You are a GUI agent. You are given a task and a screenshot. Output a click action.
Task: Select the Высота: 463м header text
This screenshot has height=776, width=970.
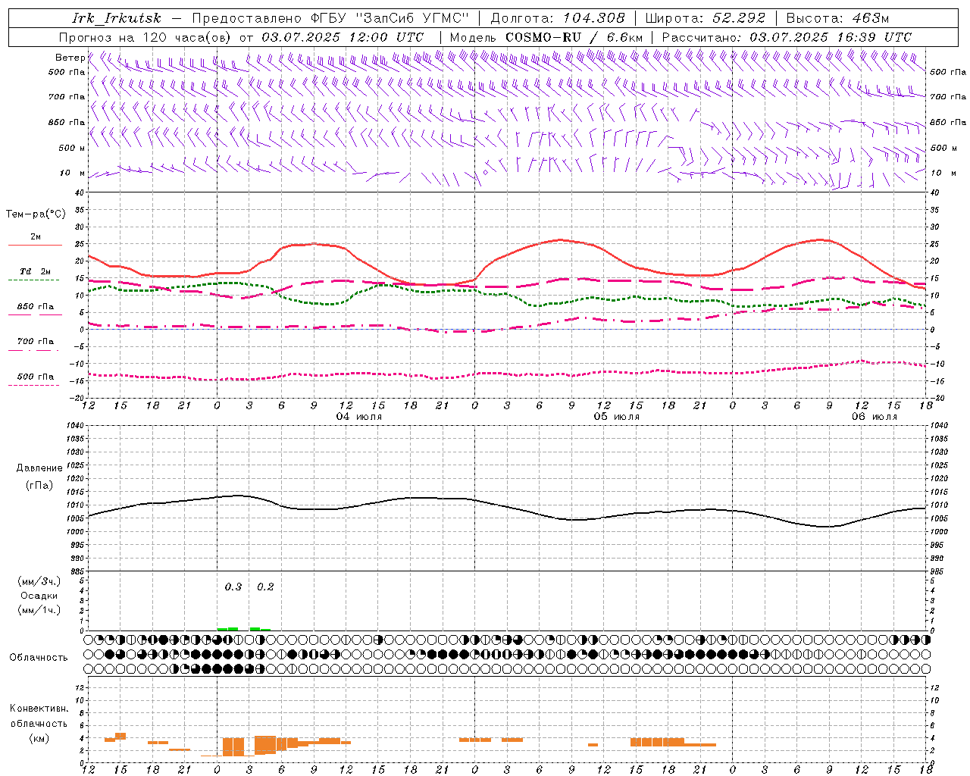click(837, 18)
